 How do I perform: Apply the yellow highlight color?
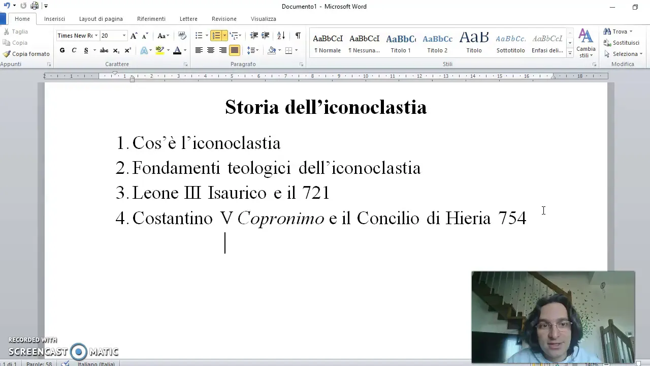tap(159, 50)
